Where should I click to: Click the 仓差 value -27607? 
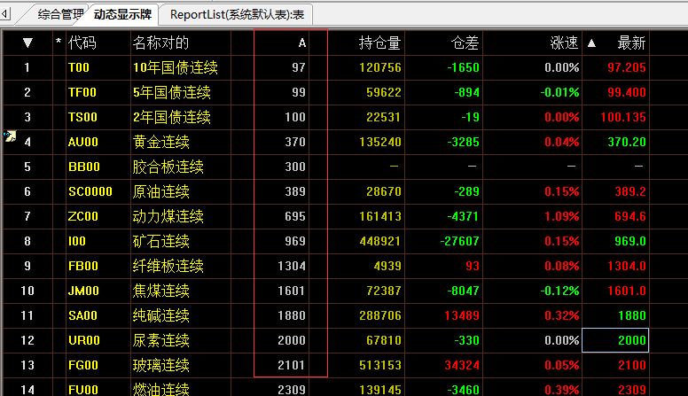coord(459,241)
